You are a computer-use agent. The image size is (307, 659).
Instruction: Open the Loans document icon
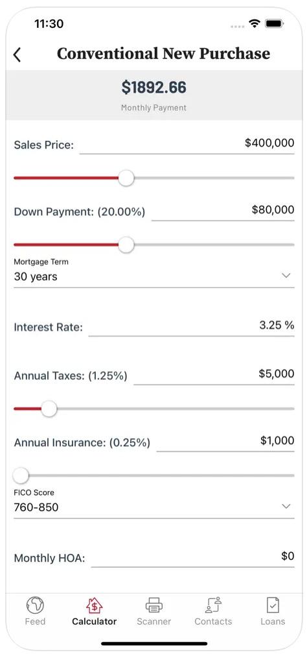click(273, 605)
